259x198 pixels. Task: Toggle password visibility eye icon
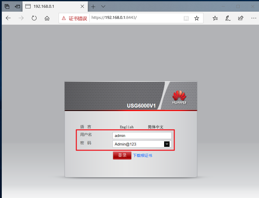(167, 144)
